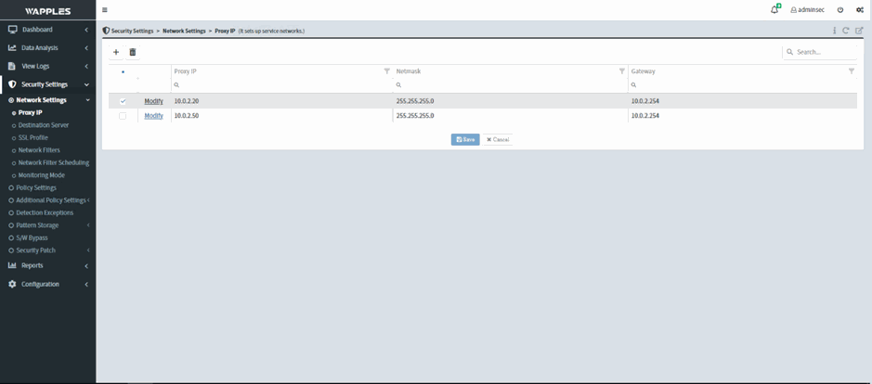Open Destination Server in sidebar
872x384 pixels.
pyautogui.click(x=44, y=125)
